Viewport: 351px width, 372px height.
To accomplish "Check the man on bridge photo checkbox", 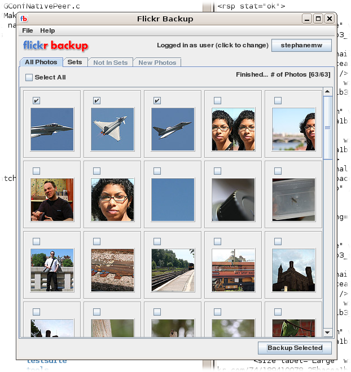I will [x=36, y=241].
